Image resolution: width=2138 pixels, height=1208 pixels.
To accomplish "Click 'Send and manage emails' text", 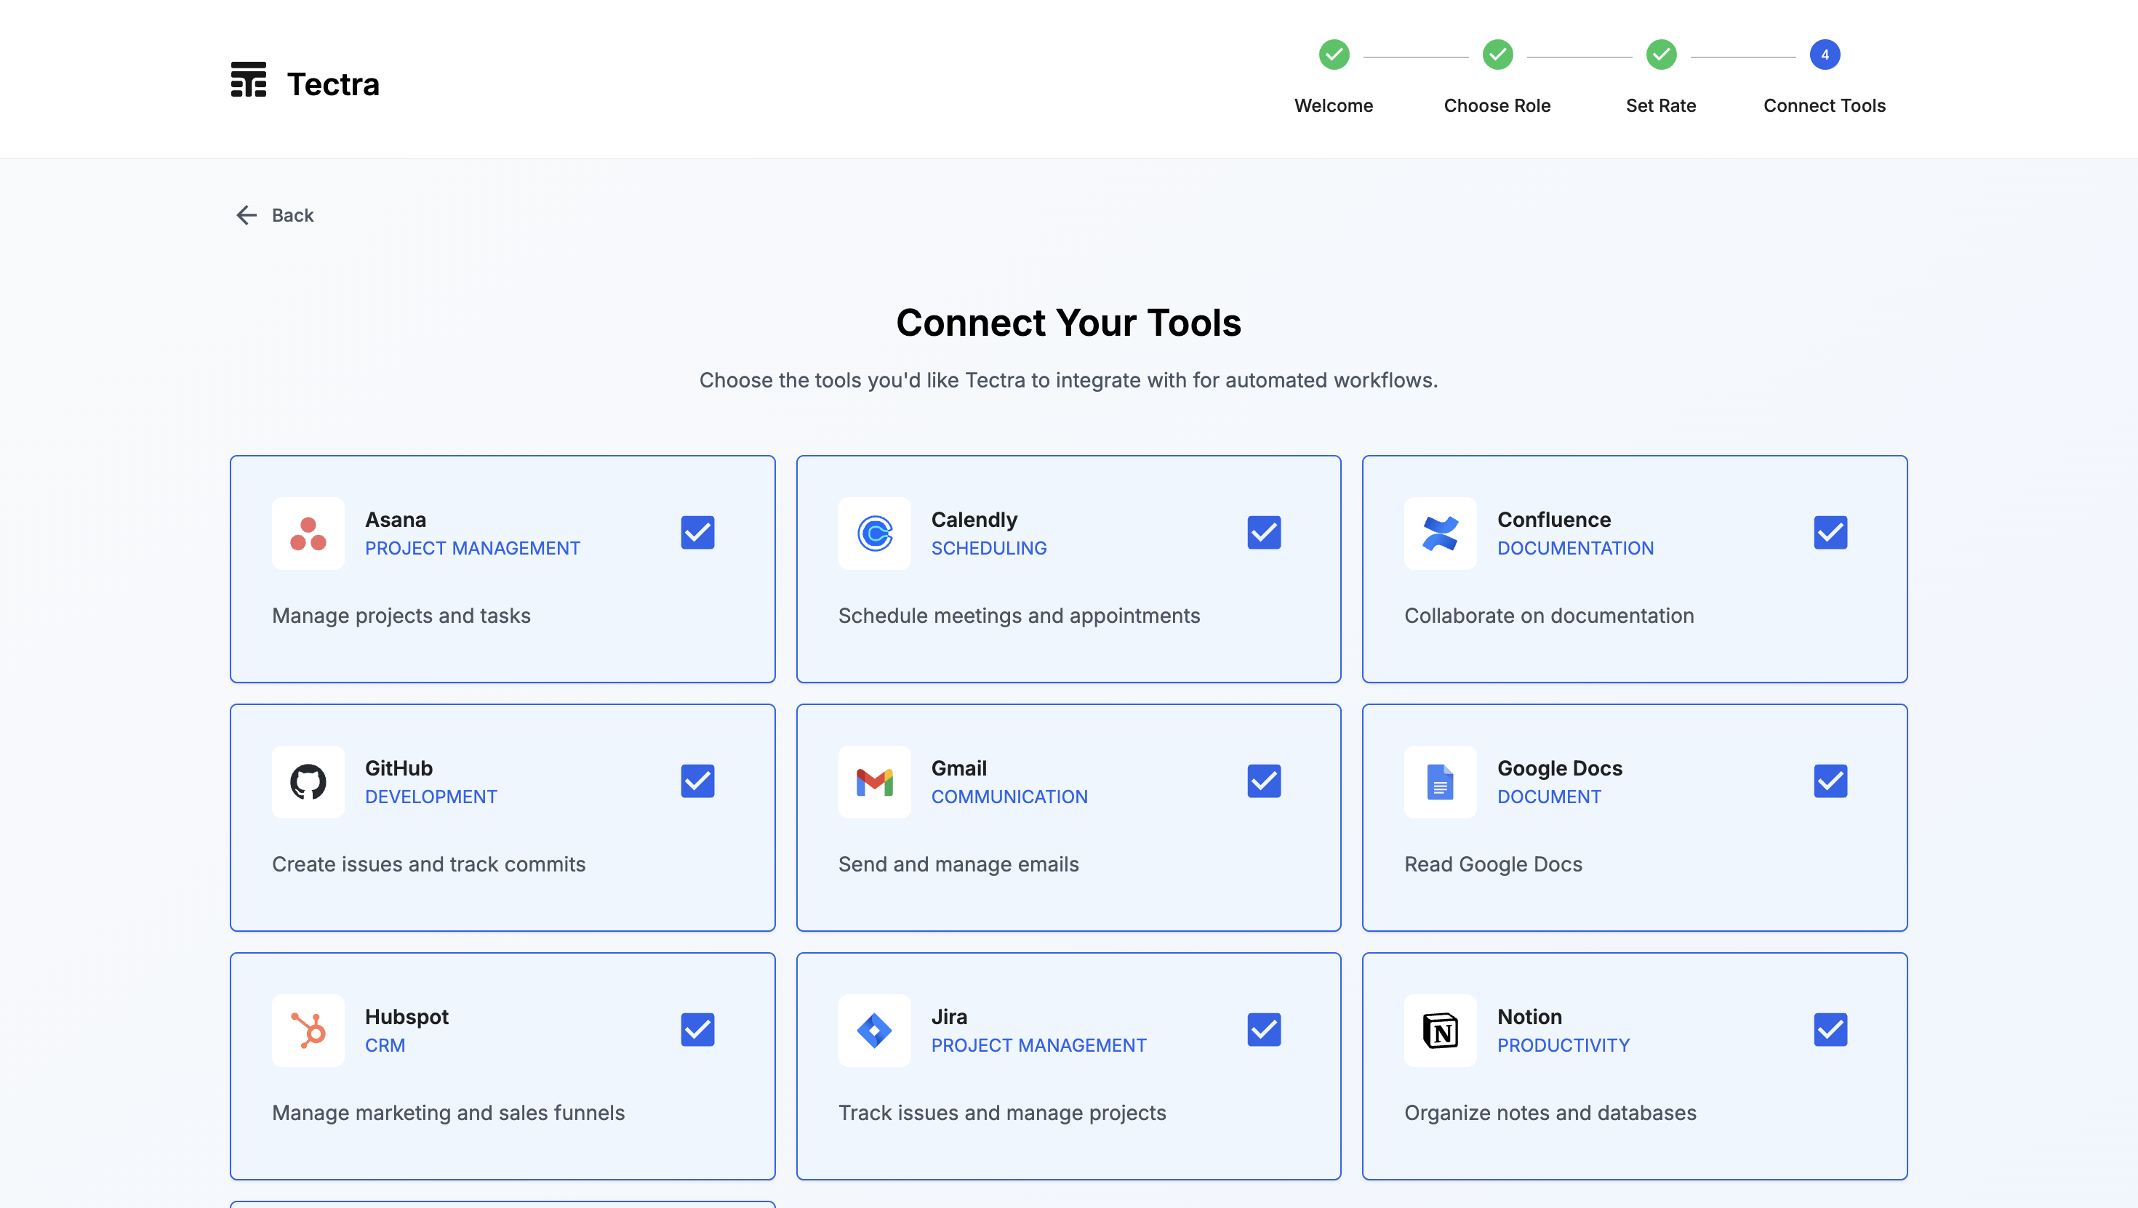I will tap(958, 864).
